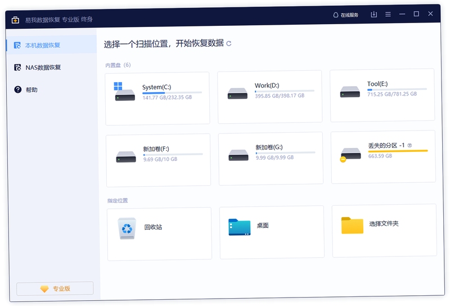Screen dimensions: 450x306
Task: Click the question mark help icon
Action: point(18,89)
